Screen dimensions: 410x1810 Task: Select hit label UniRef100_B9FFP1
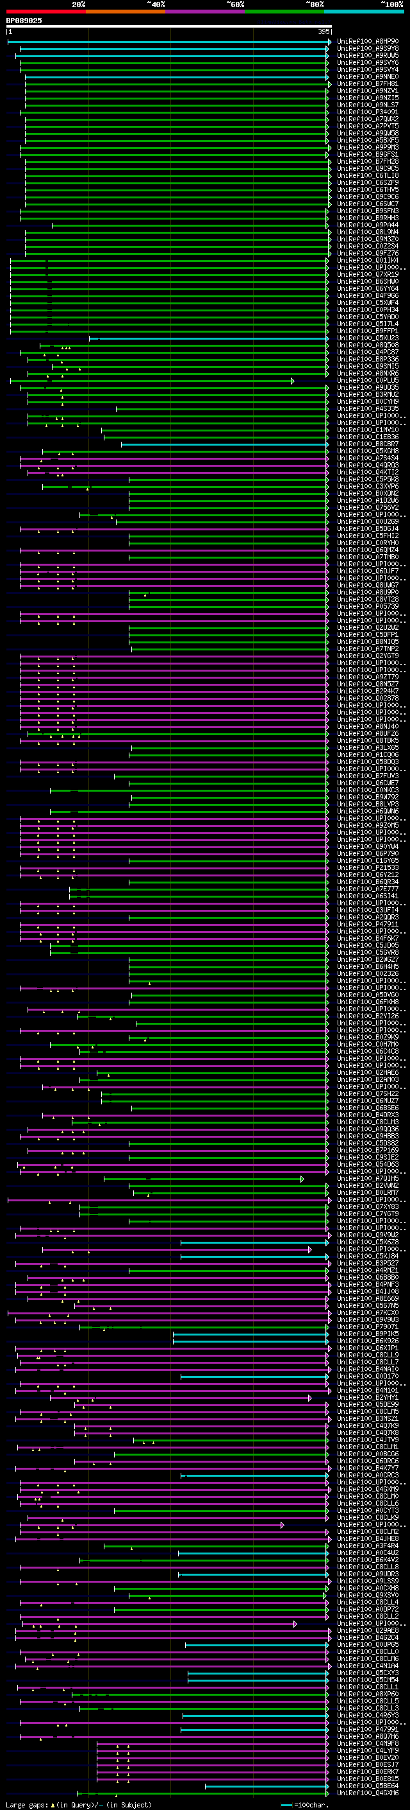[x=368, y=331]
